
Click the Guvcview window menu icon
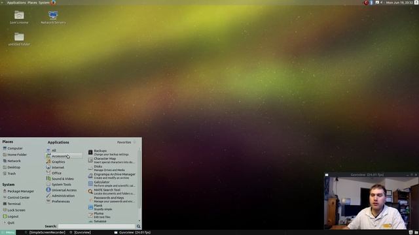(x=327, y=175)
